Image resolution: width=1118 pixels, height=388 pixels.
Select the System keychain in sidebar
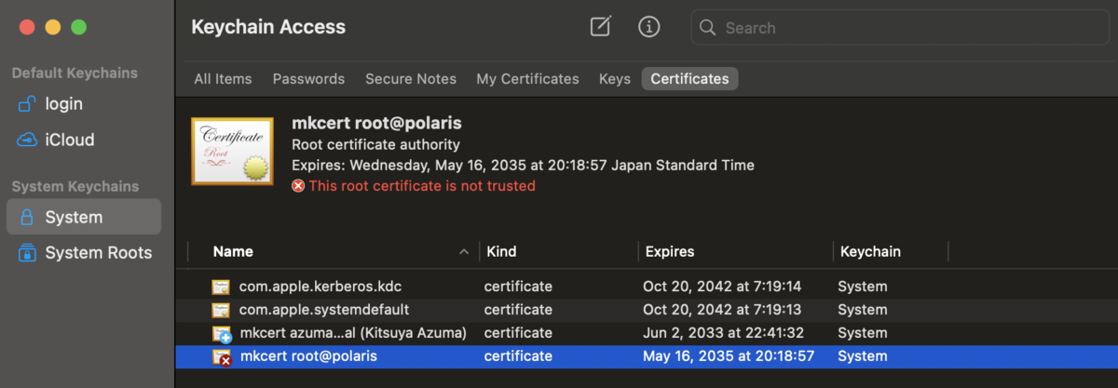84,217
